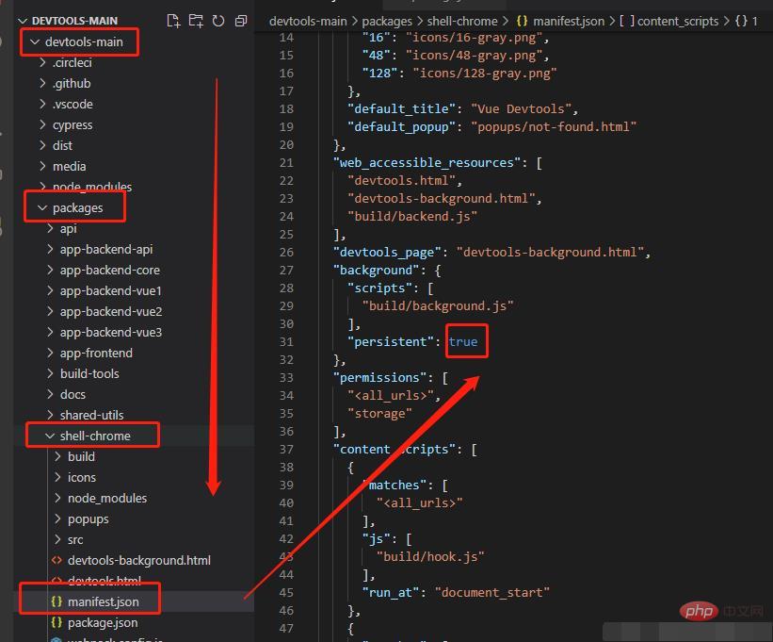Click "build/background.js" string on line 29
773x642 pixels.
438,306
